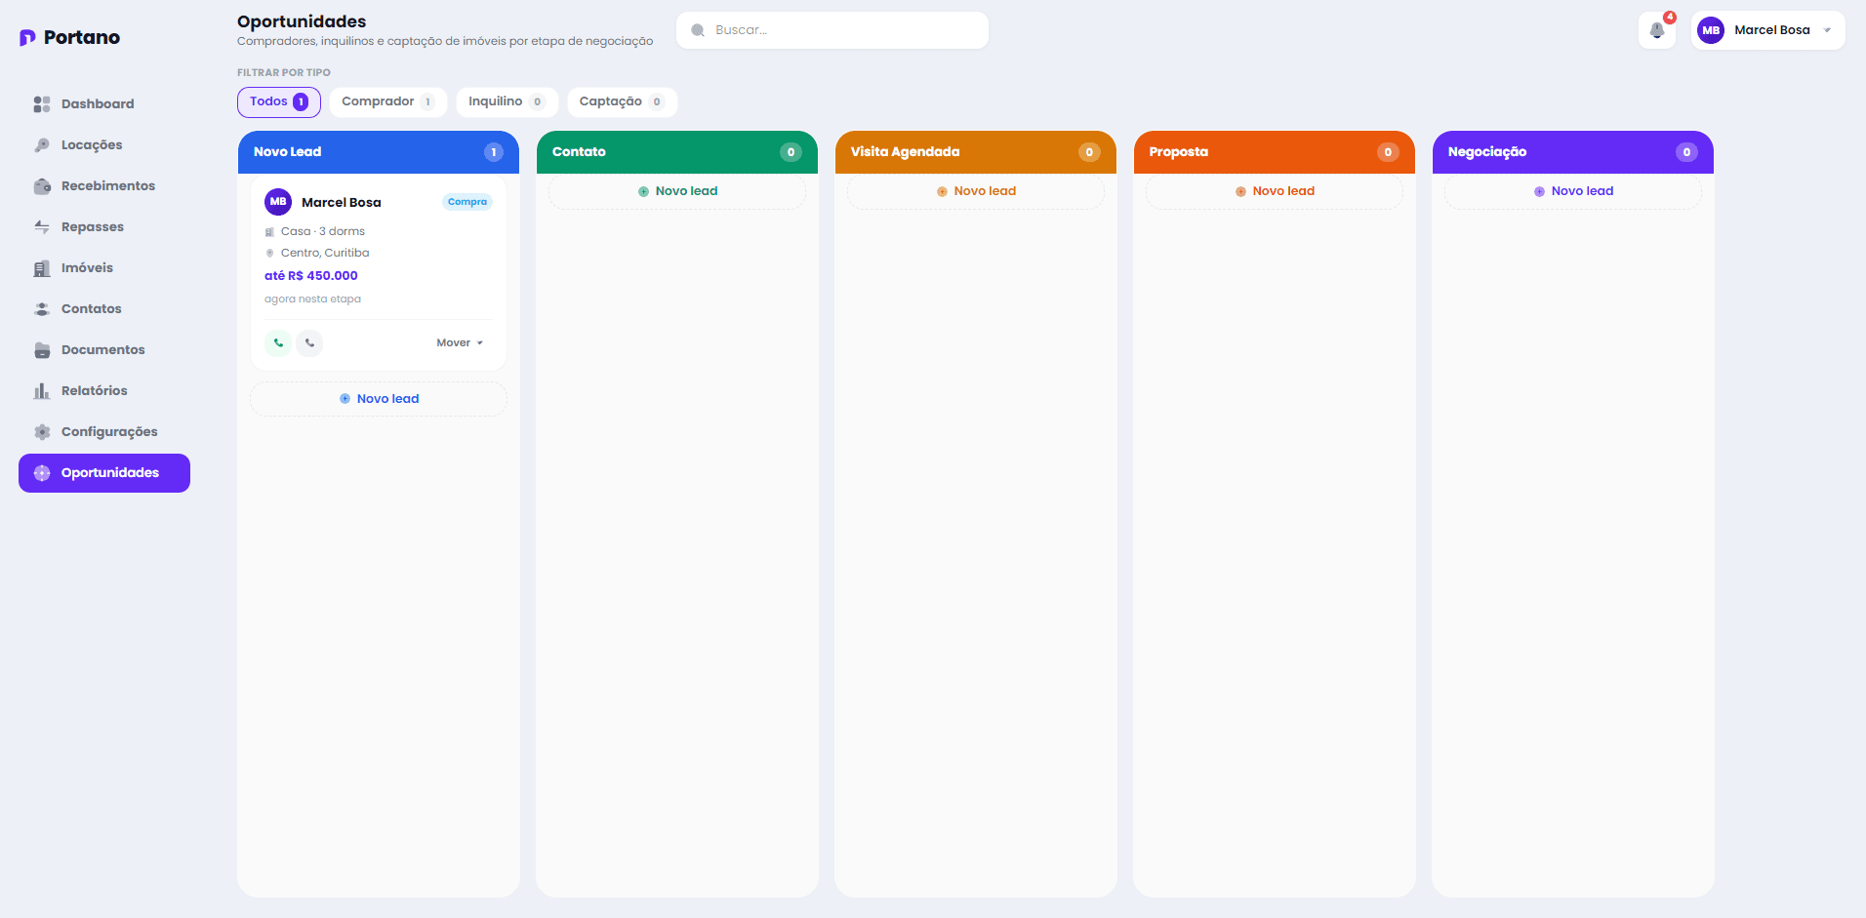Click the Oportunidades page title
This screenshot has width=1866, height=918.
(302, 21)
